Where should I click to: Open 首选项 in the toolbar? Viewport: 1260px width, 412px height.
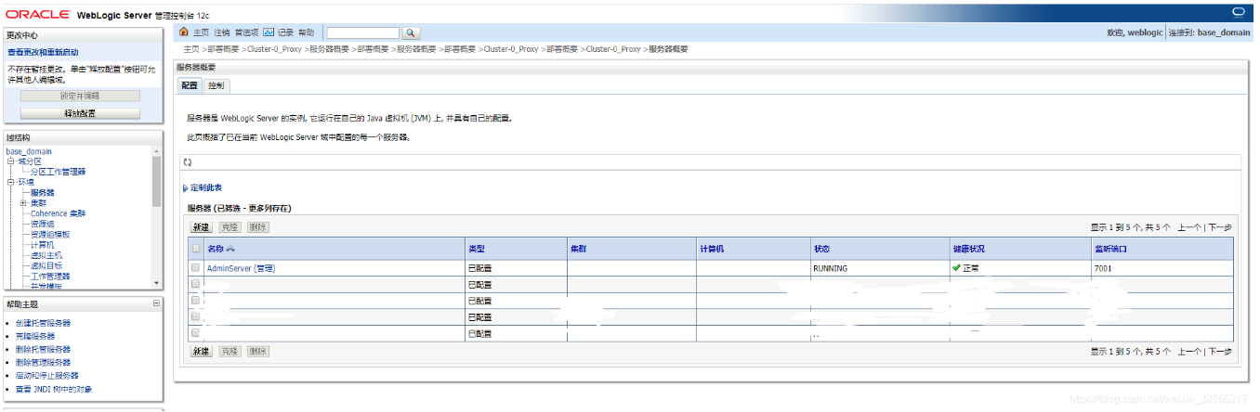click(246, 32)
